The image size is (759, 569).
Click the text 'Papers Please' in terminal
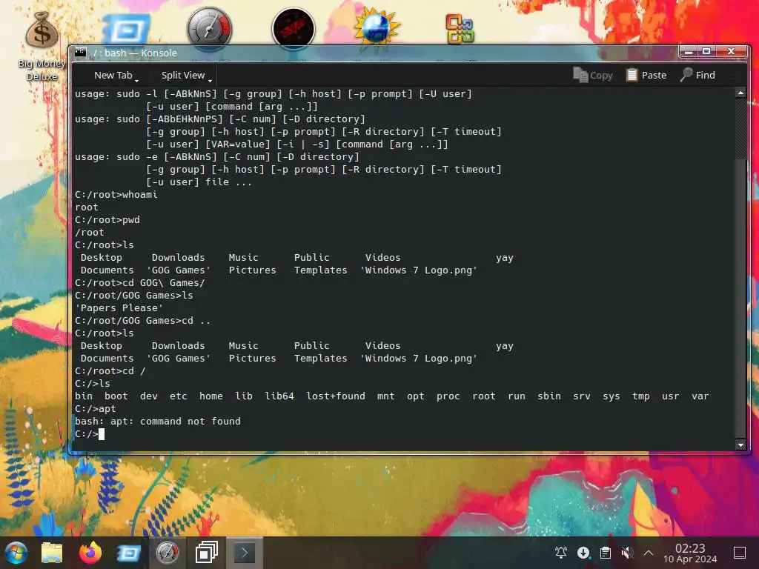119,307
